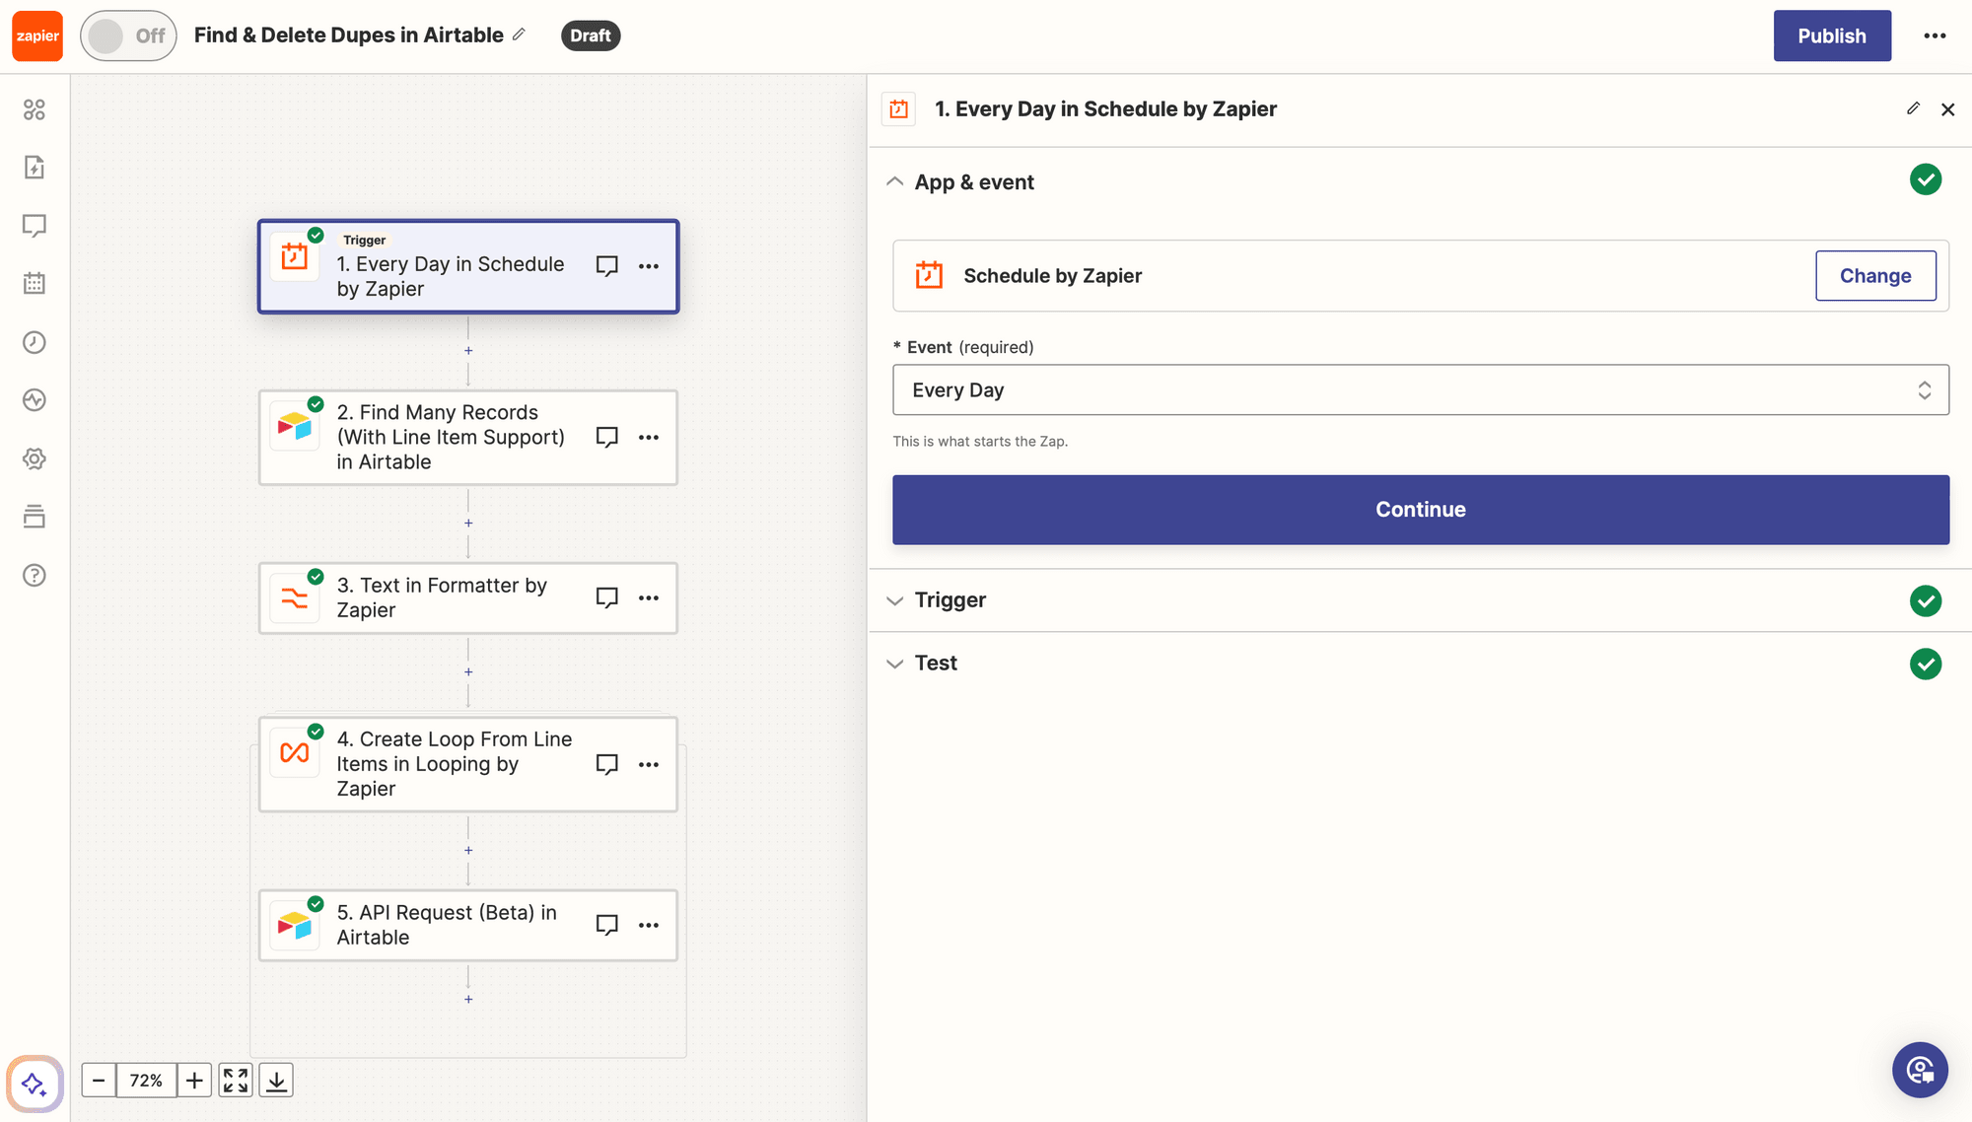Open the three-dot menu on step 5

click(x=650, y=925)
